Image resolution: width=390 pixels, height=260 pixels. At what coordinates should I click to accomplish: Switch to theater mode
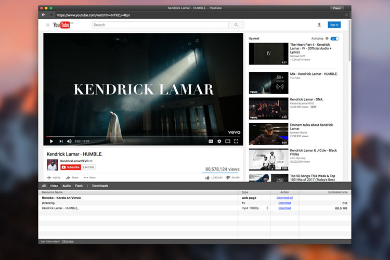click(x=228, y=141)
